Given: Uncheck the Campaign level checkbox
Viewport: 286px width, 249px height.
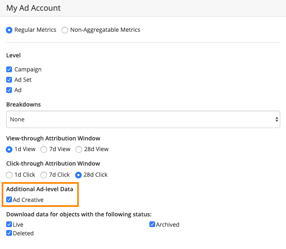Looking at the screenshot, I should pyautogui.click(x=9, y=69).
